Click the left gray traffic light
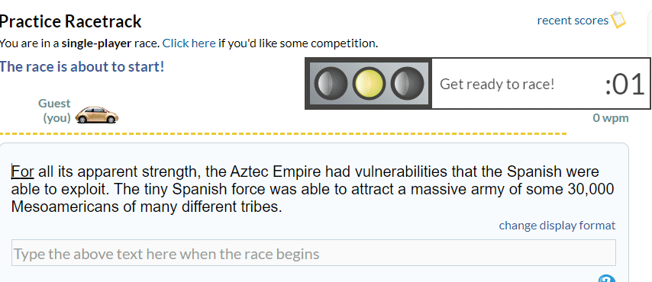Image resolution: width=652 pixels, height=282 pixels. [330, 84]
